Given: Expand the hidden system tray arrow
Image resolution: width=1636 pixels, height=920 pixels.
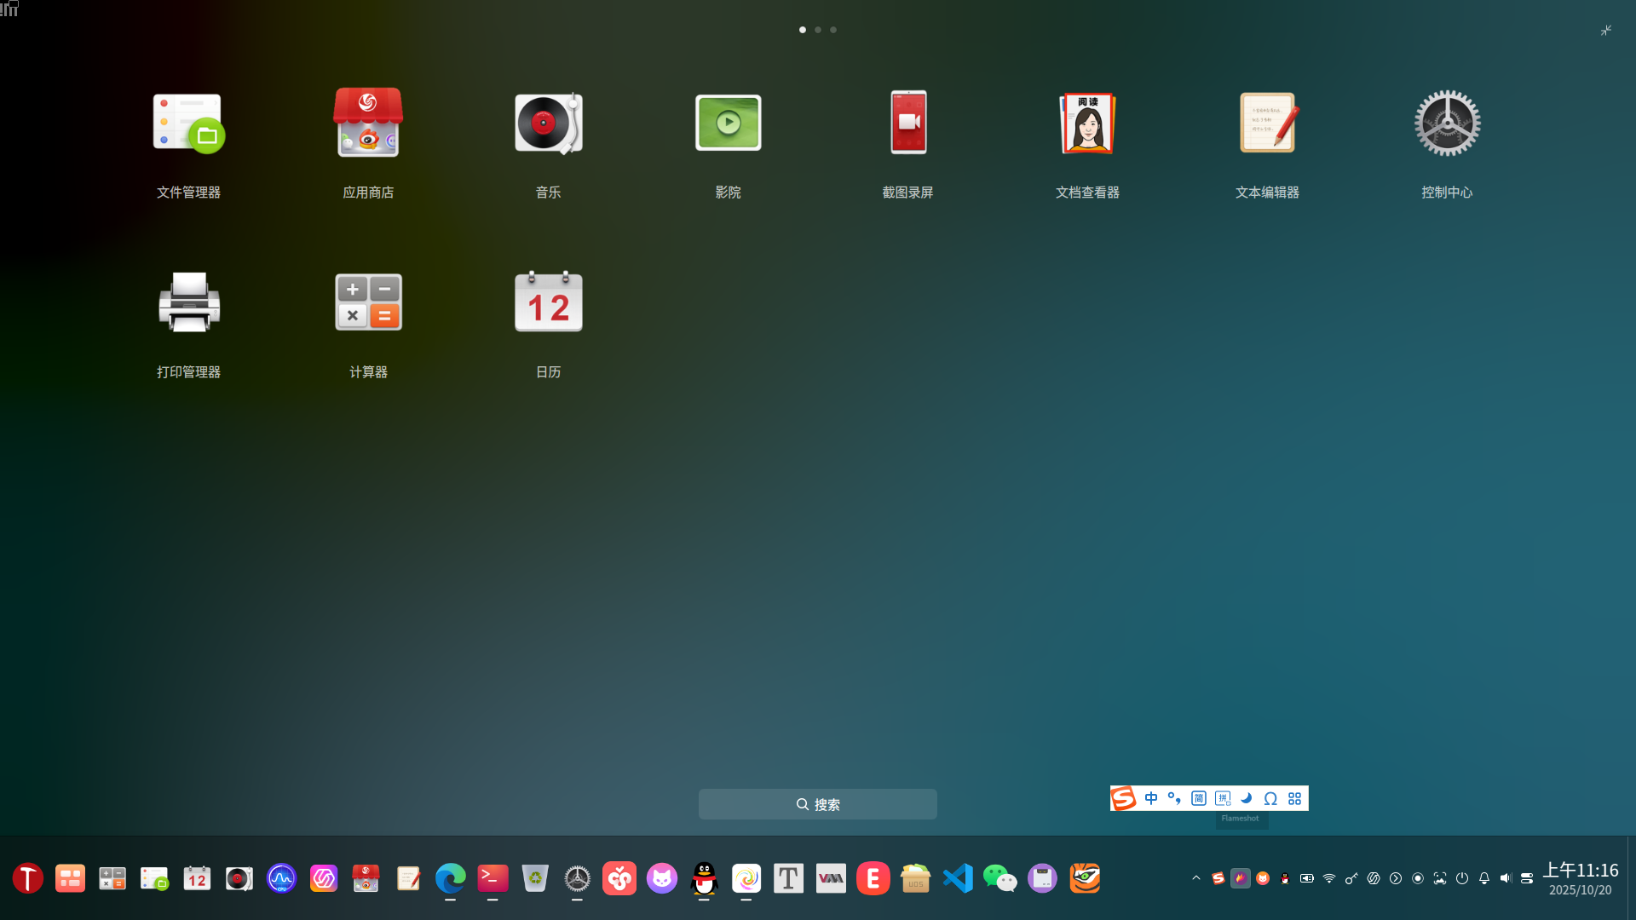Looking at the screenshot, I should click(1196, 878).
